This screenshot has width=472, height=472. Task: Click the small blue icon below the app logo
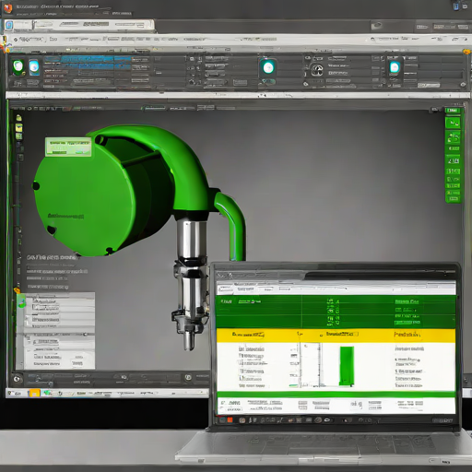coord(9,25)
